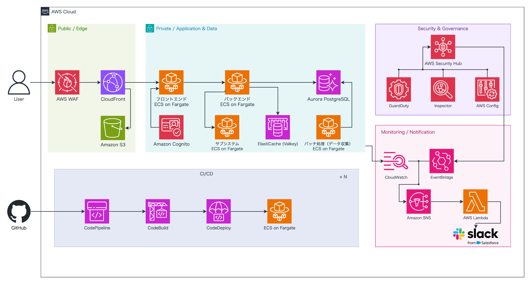Select the 'CodeBuild' label
Viewport: 528px width, 281px height.
(x=158, y=228)
